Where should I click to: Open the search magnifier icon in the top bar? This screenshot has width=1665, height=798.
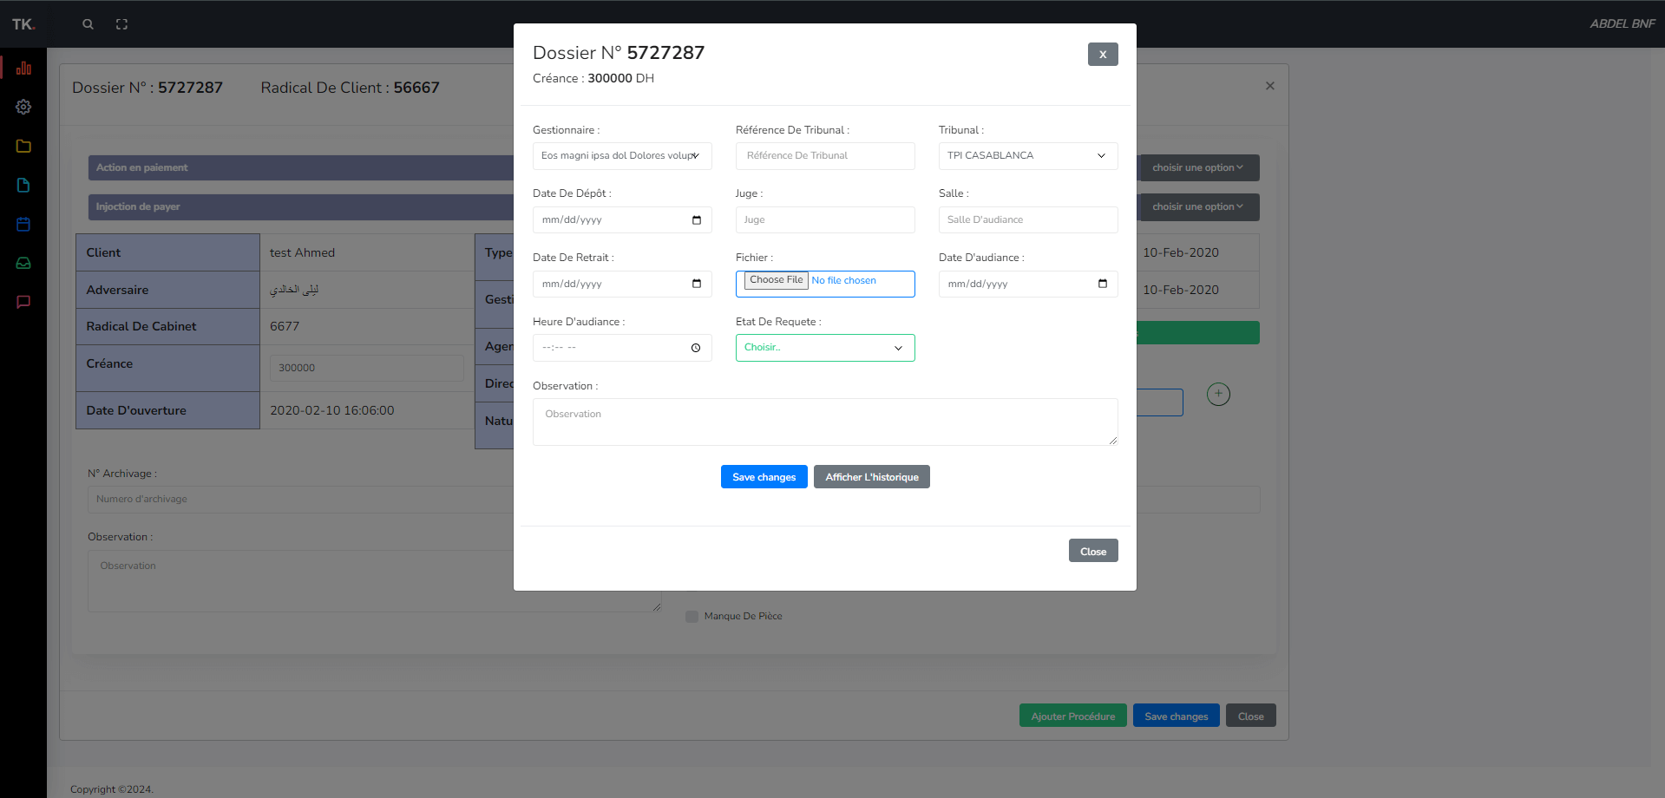88,24
